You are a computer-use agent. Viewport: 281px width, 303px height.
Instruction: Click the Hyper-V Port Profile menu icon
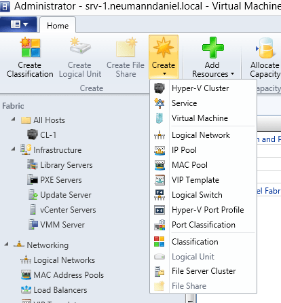click(160, 210)
